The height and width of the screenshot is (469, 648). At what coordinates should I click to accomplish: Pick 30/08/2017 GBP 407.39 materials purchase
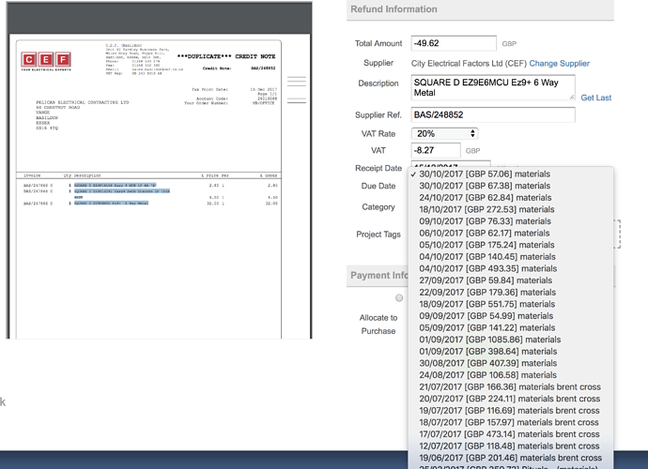510,363
